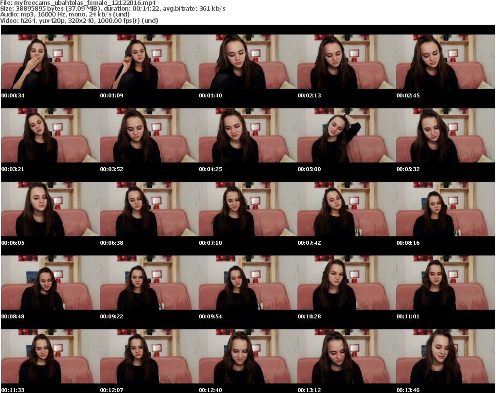Select the '00:09:54' label
The width and height of the screenshot is (496, 393).
[x=210, y=317]
